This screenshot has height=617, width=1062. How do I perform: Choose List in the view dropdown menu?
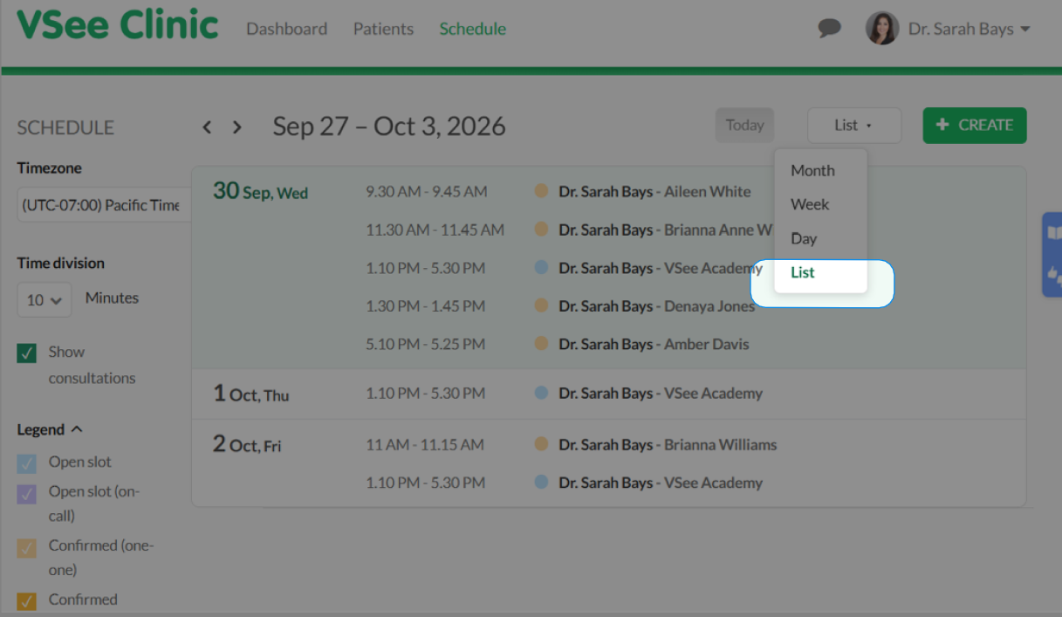(x=803, y=272)
